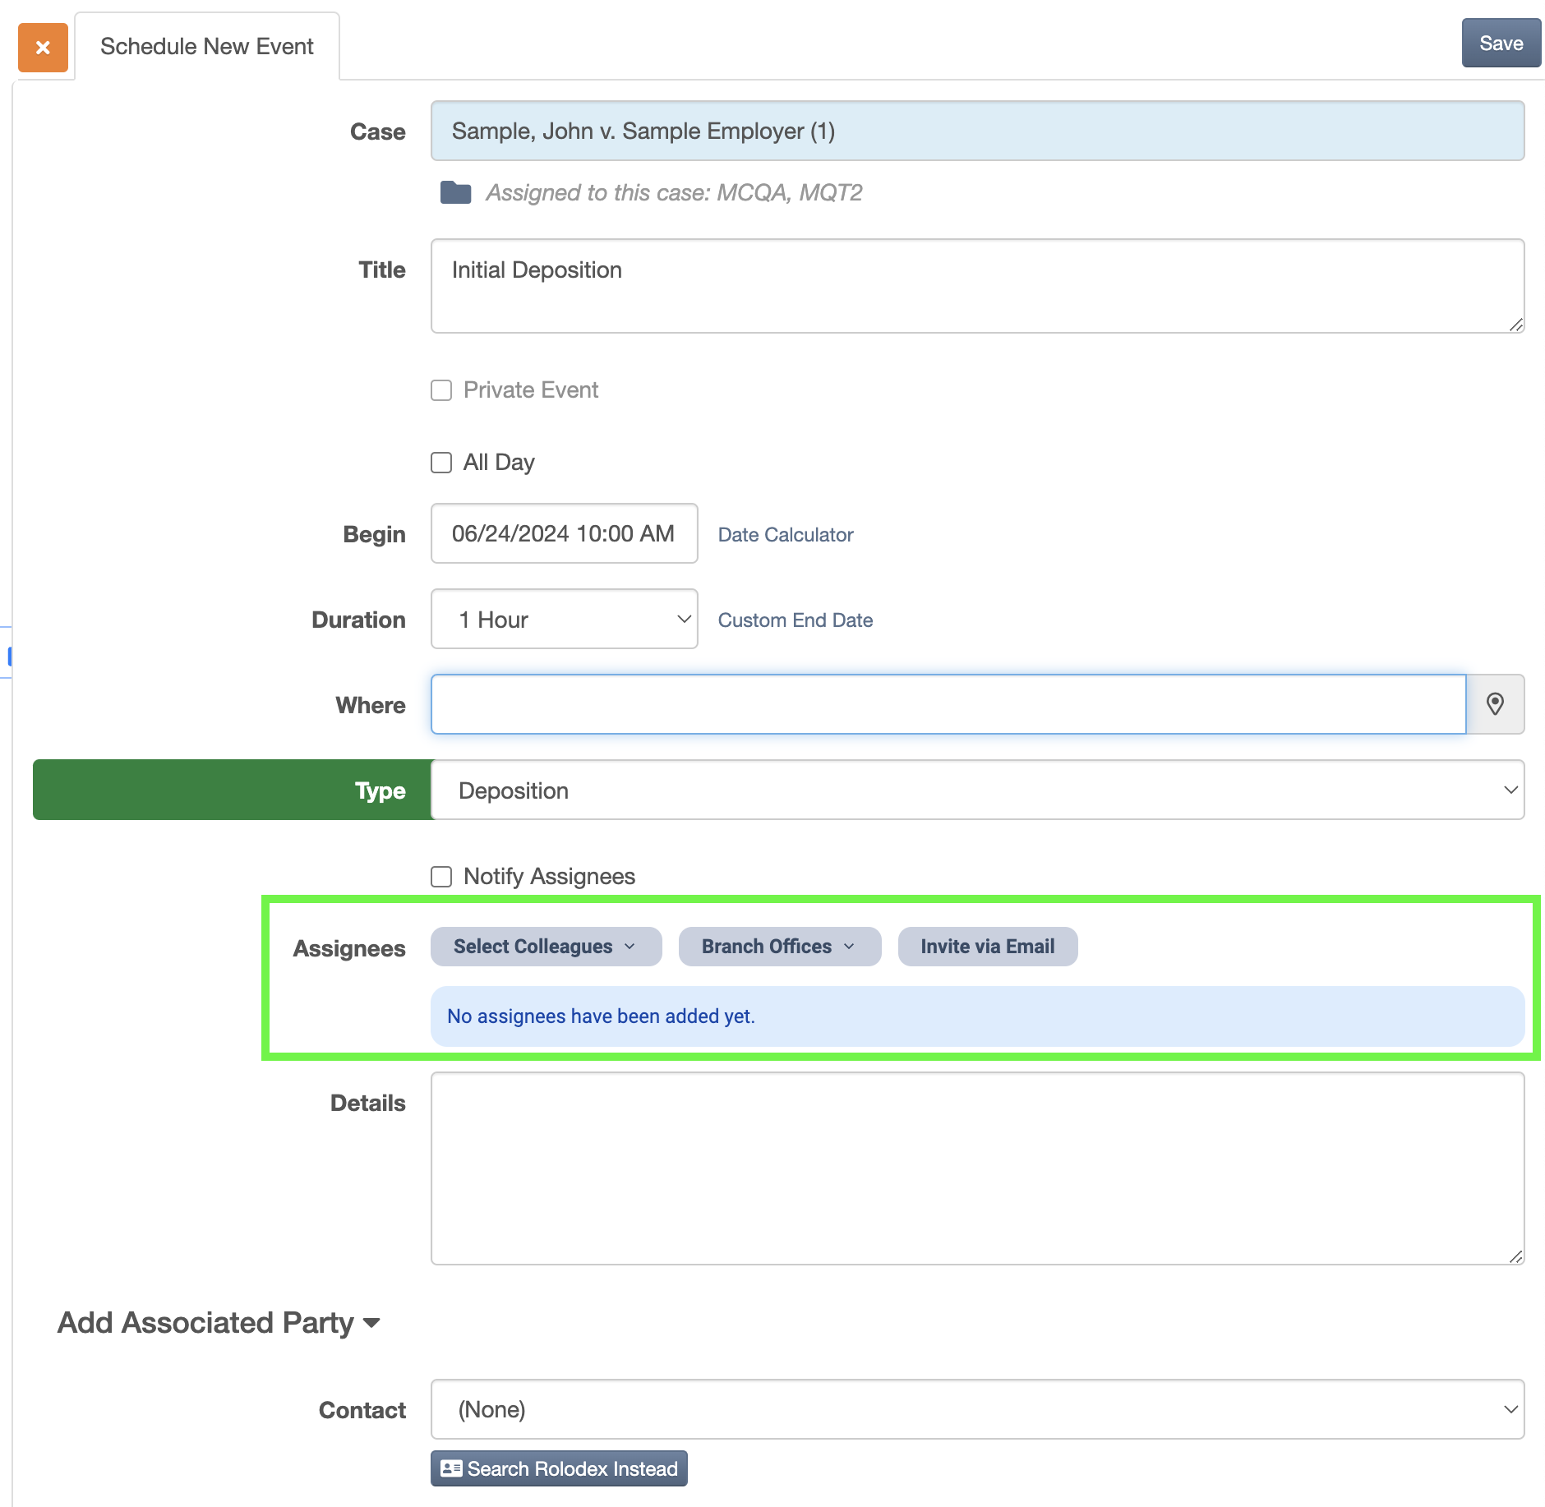Screen dimensions: 1545x1507
Task: Enable Notify Assignees
Action: point(440,876)
